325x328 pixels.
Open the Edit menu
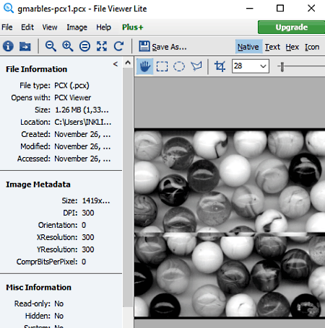click(x=27, y=27)
